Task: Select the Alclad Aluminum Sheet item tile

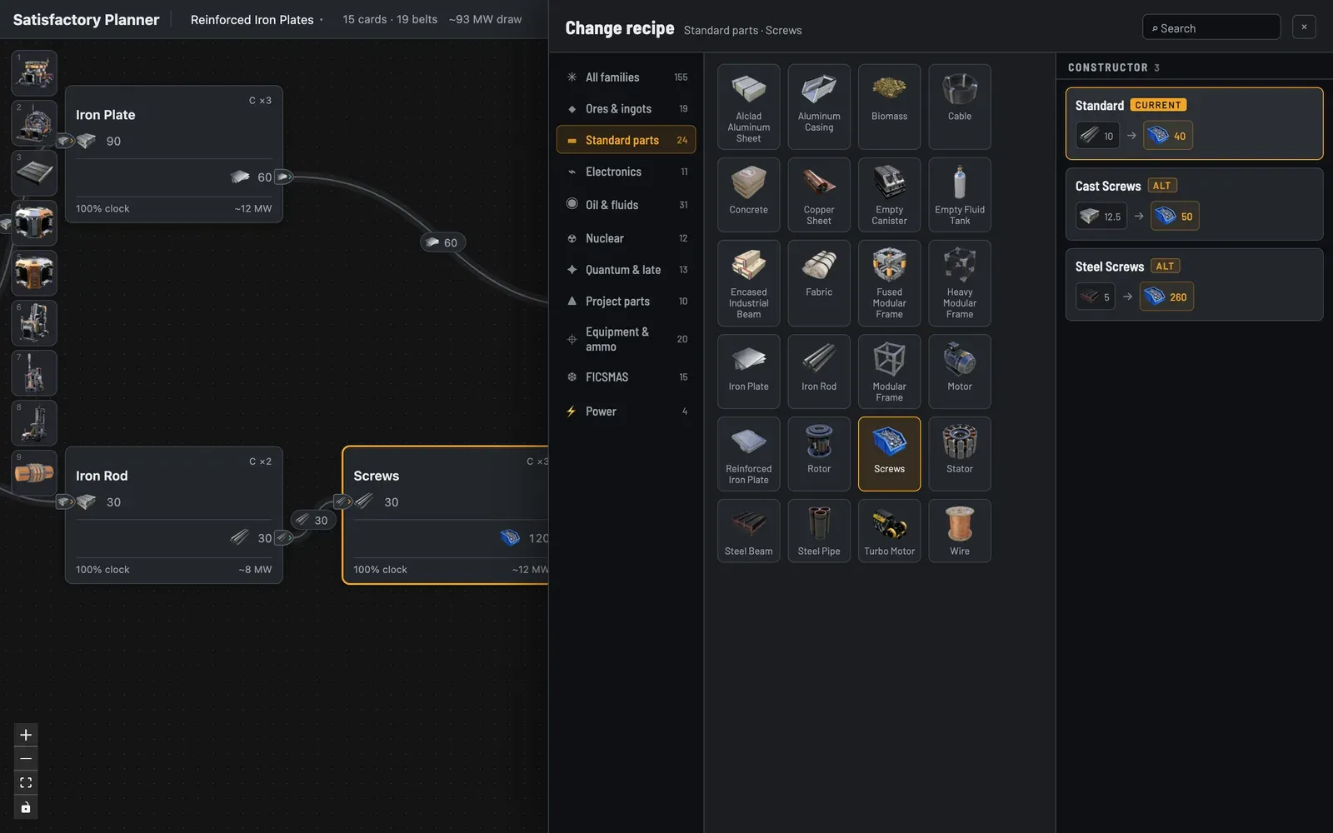Action: pos(748,107)
